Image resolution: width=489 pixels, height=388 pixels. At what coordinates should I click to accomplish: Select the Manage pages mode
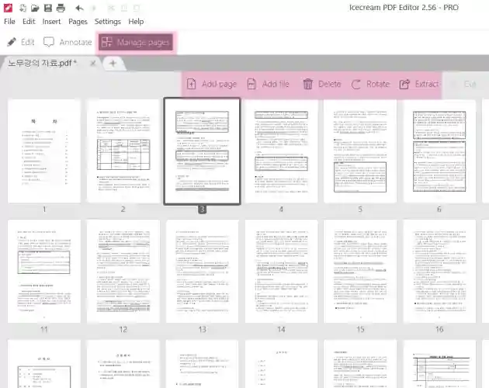tap(136, 42)
